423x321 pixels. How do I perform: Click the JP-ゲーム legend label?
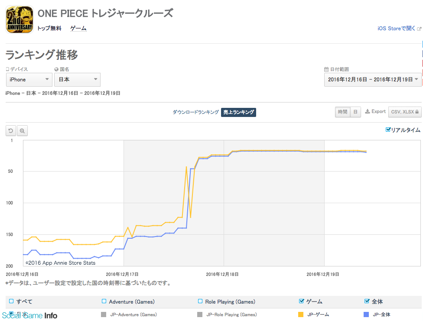(x=318, y=315)
